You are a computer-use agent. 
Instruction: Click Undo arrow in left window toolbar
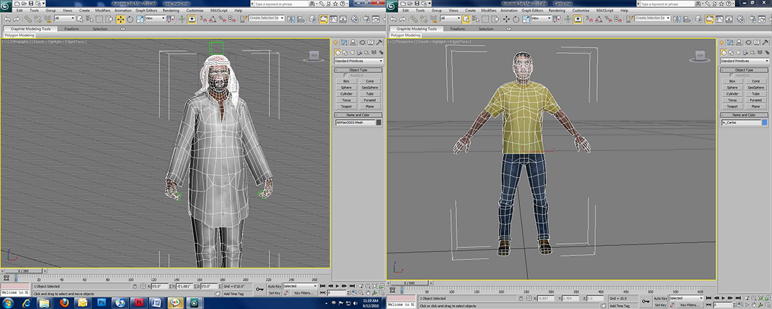tap(6, 19)
